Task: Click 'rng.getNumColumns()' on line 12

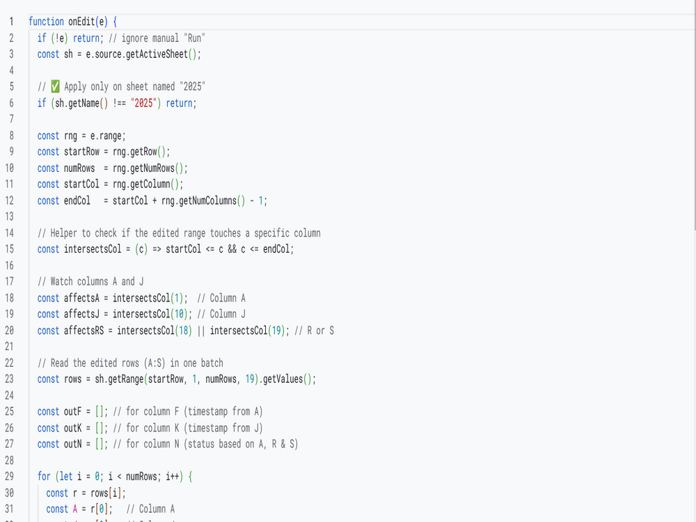Action: pyautogui.click(x=203, y=200)
